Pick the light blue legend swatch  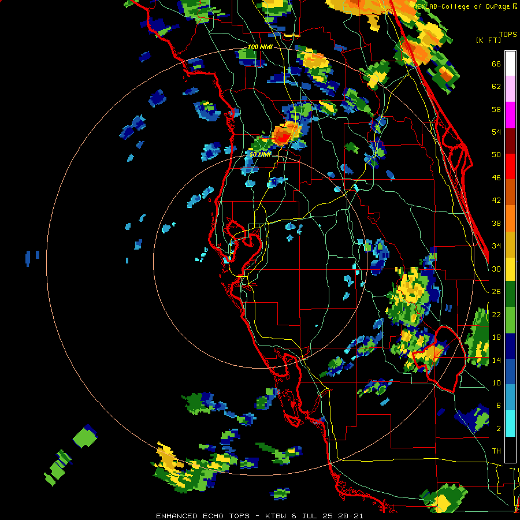pyautogui.click(x=510, y=398)
